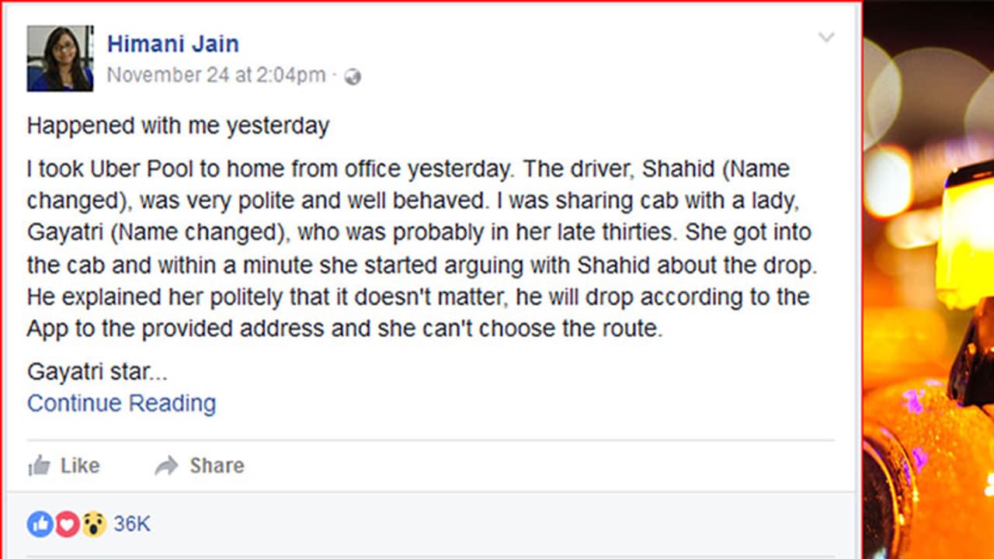The height and width of the screenshot is (559, 994).
Task: Click the taxi photo beside the post
Action: [x=928, y=279]
